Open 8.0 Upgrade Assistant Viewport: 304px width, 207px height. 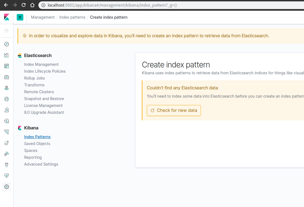(44, 112)
